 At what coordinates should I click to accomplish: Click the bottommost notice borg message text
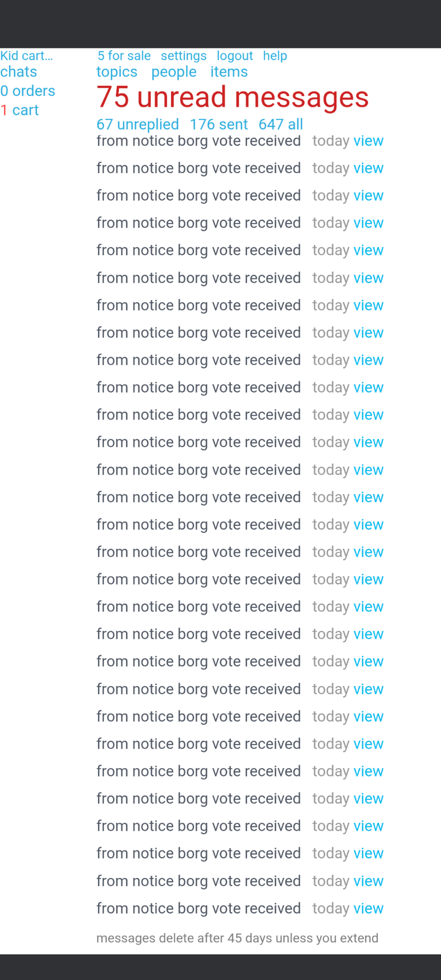(x=198, y=908)
